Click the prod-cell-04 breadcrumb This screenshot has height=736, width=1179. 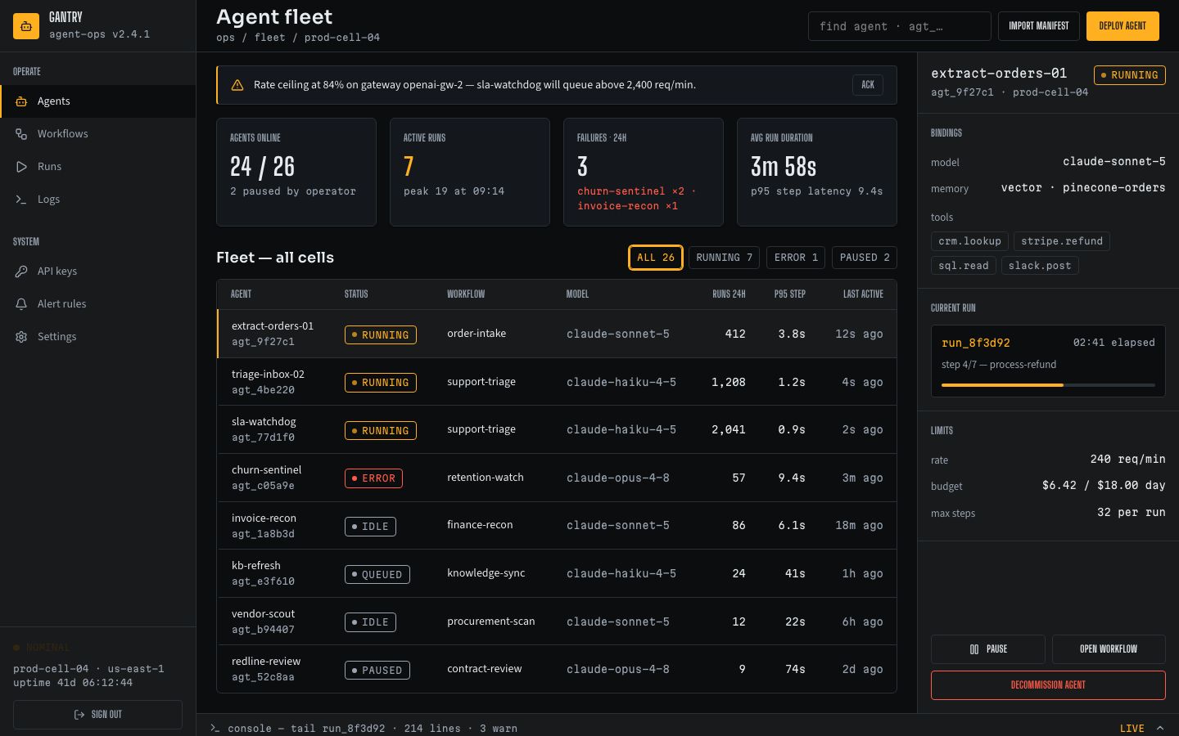point(342,38)
